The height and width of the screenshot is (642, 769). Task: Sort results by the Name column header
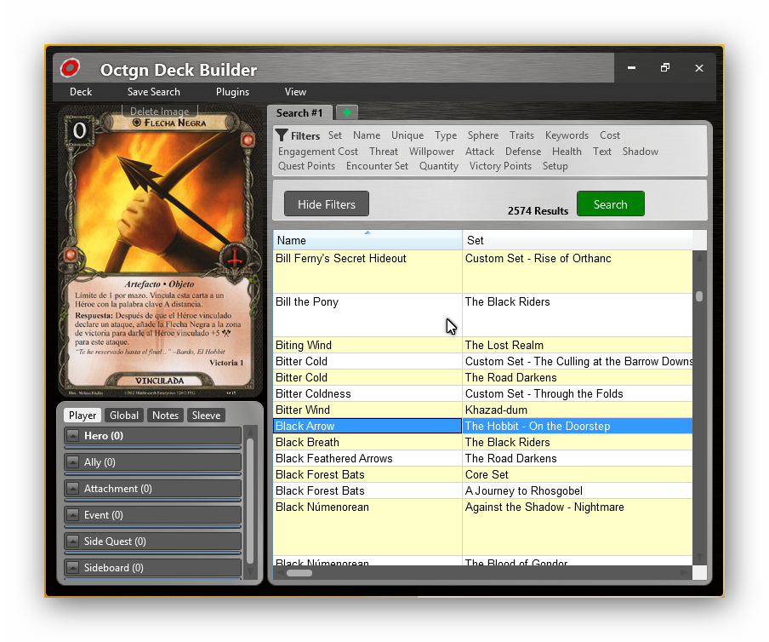coord(367,240)
